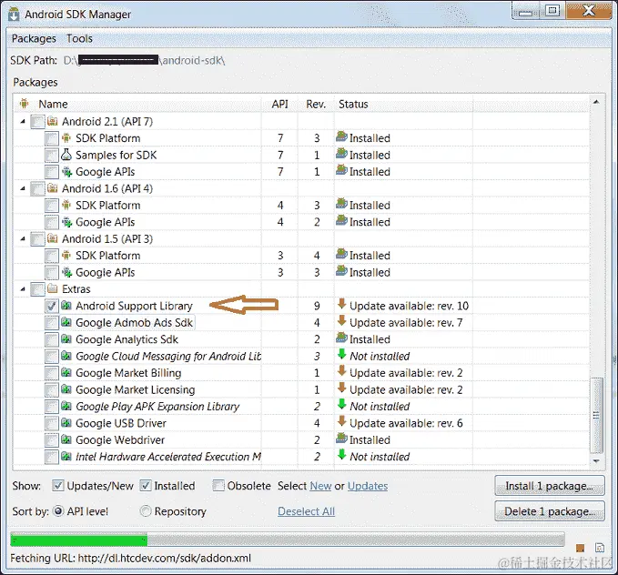The height and width of the screenshot is (575, 618).
Task: Click the Google USB Driver package icon
Action: coord(66,423)
